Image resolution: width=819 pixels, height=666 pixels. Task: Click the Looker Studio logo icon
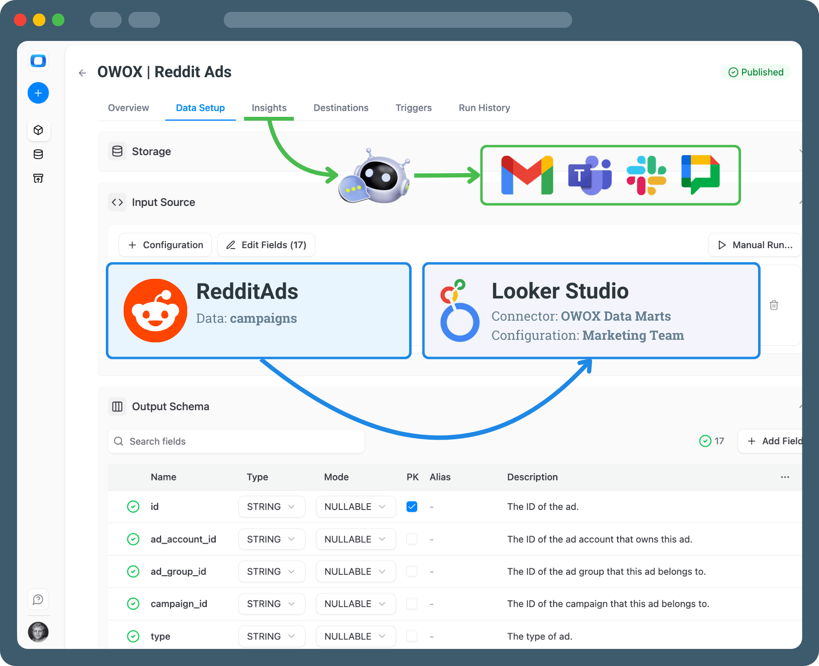pos(459,310)
